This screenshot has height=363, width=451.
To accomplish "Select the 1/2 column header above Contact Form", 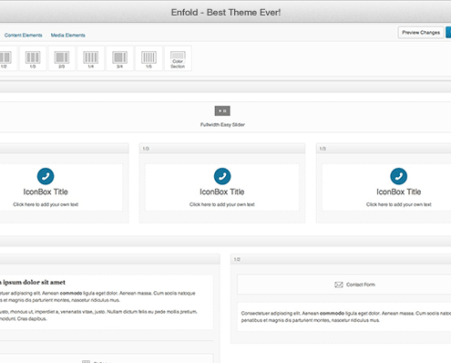I will tap(341, 259).
